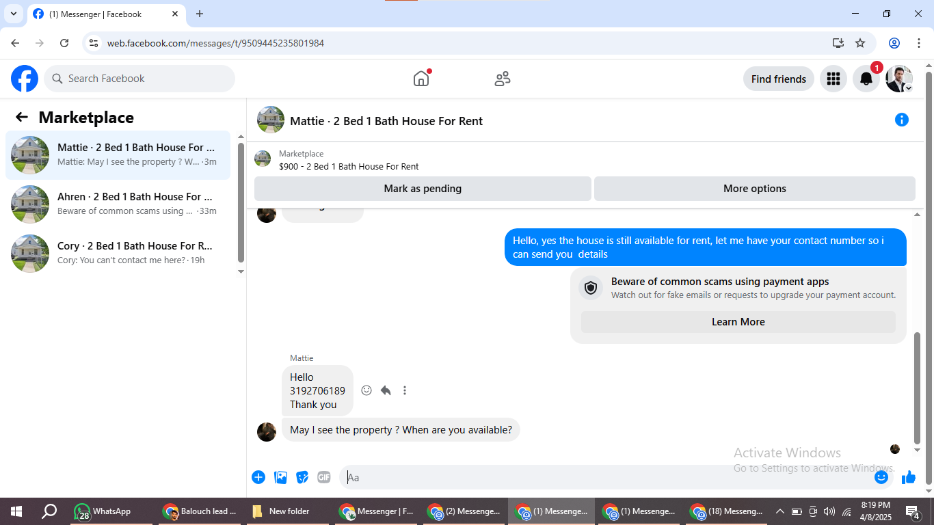
Task: Go back in browser history
Action: (x=15, y=43)
